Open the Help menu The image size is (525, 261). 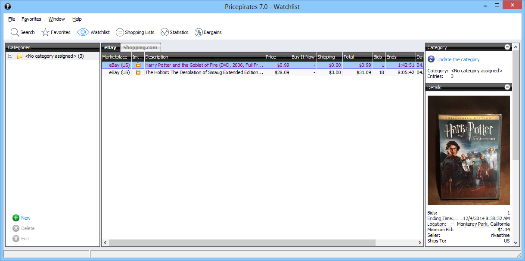[x=77, y=19]
